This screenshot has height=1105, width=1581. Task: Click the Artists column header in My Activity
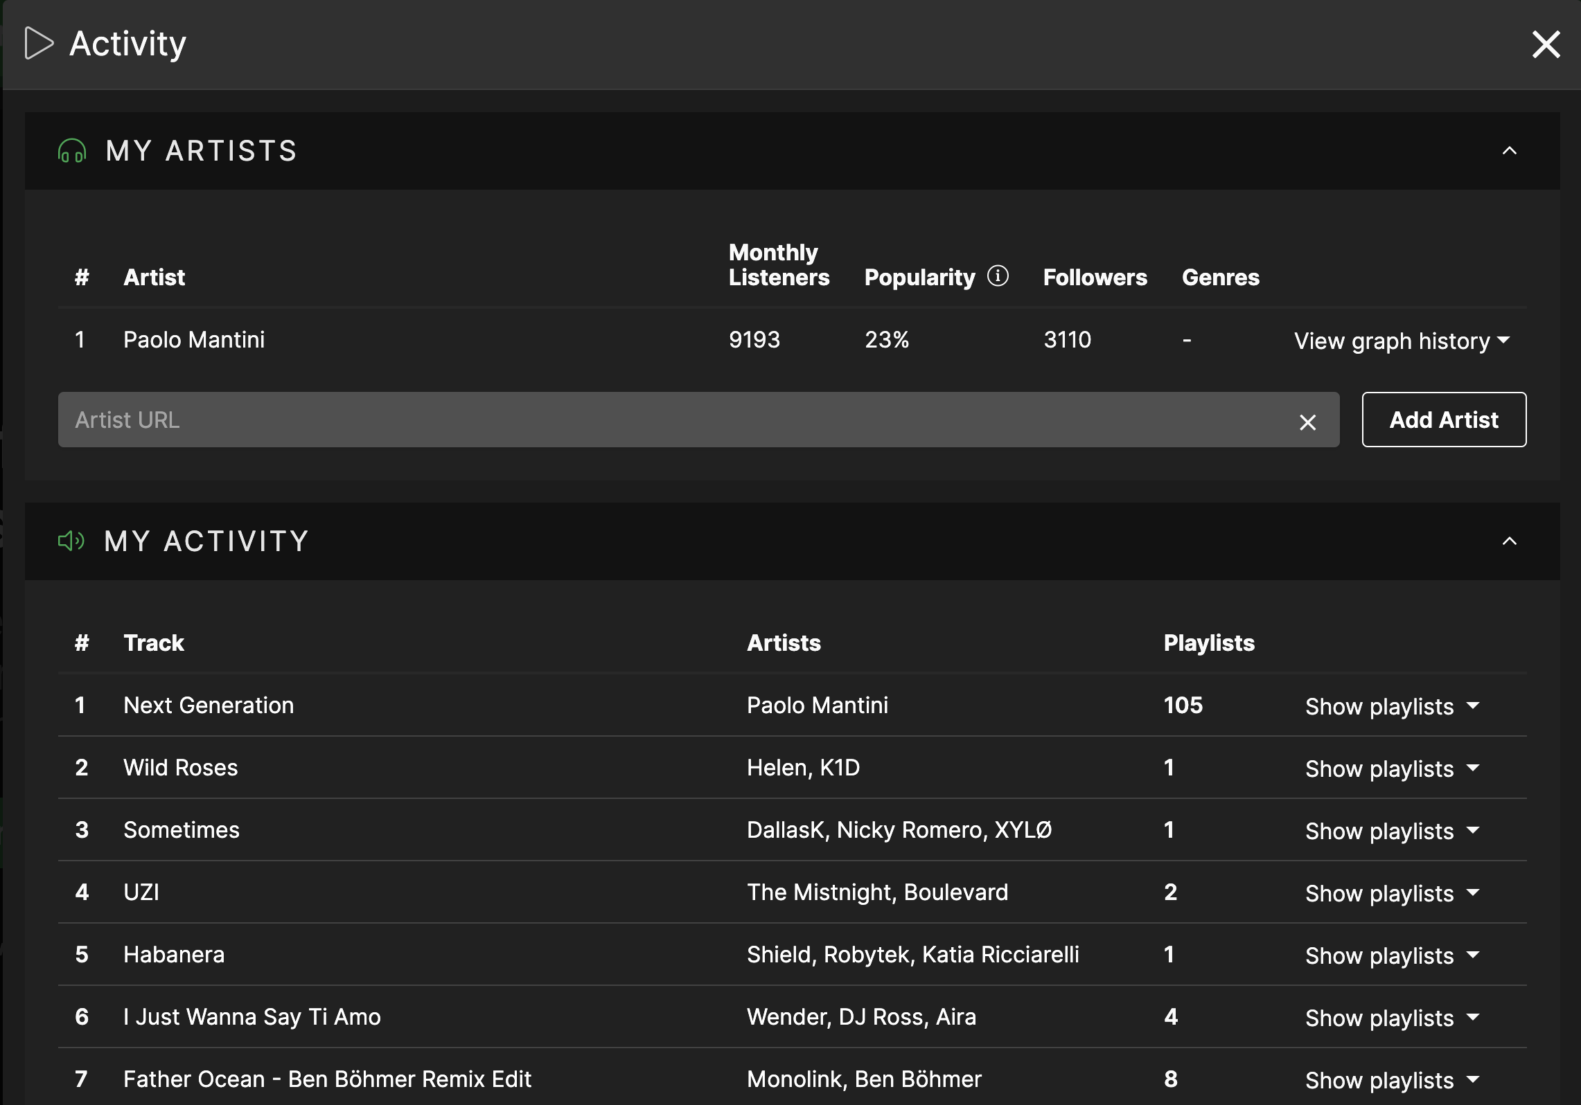[784, 643]
